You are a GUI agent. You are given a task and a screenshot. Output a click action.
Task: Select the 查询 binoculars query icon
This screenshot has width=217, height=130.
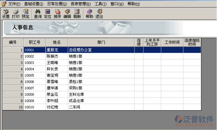38,14
